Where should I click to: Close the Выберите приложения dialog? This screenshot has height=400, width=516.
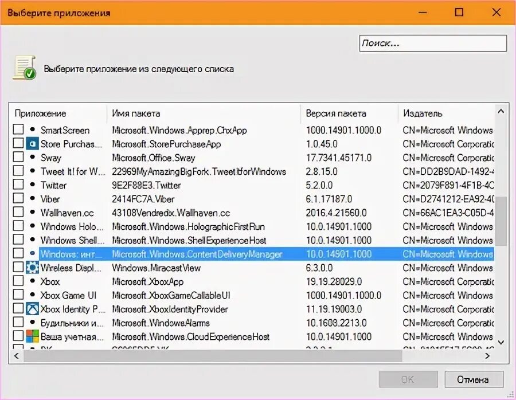(497, 13)
